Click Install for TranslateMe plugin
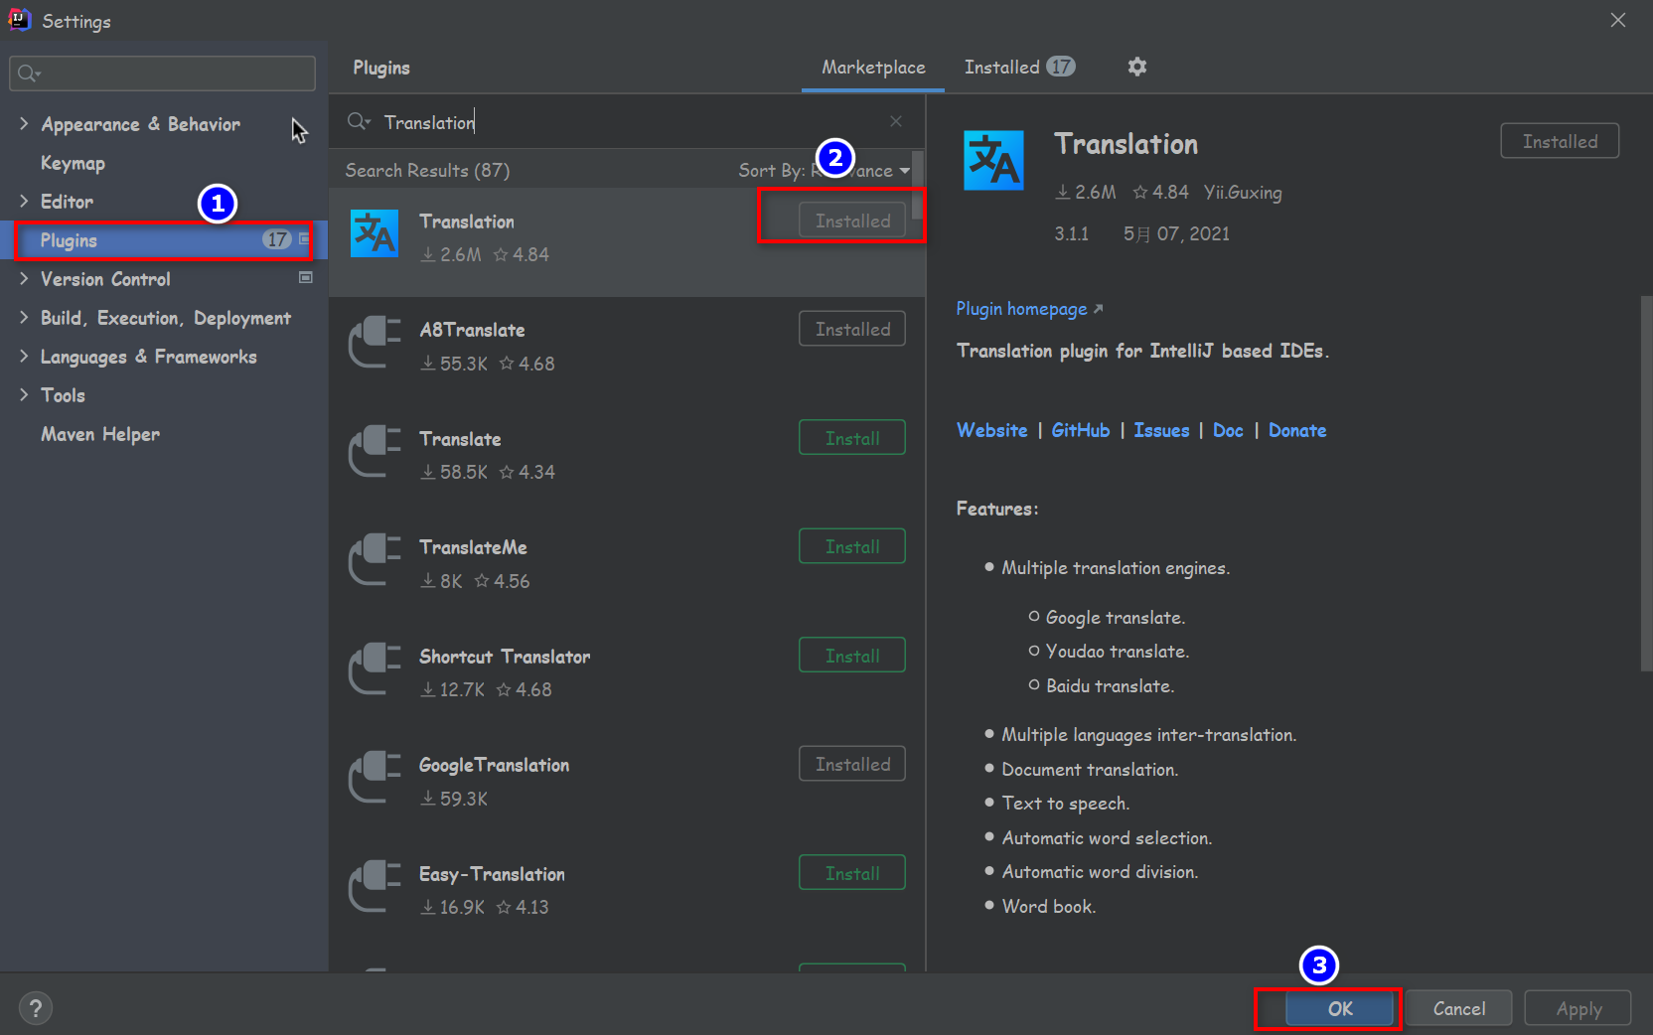 tap(852, 546)
